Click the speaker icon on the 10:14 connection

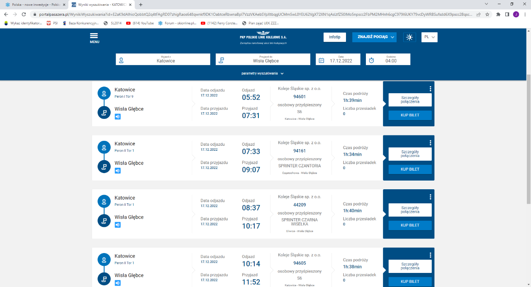[118, 283]
